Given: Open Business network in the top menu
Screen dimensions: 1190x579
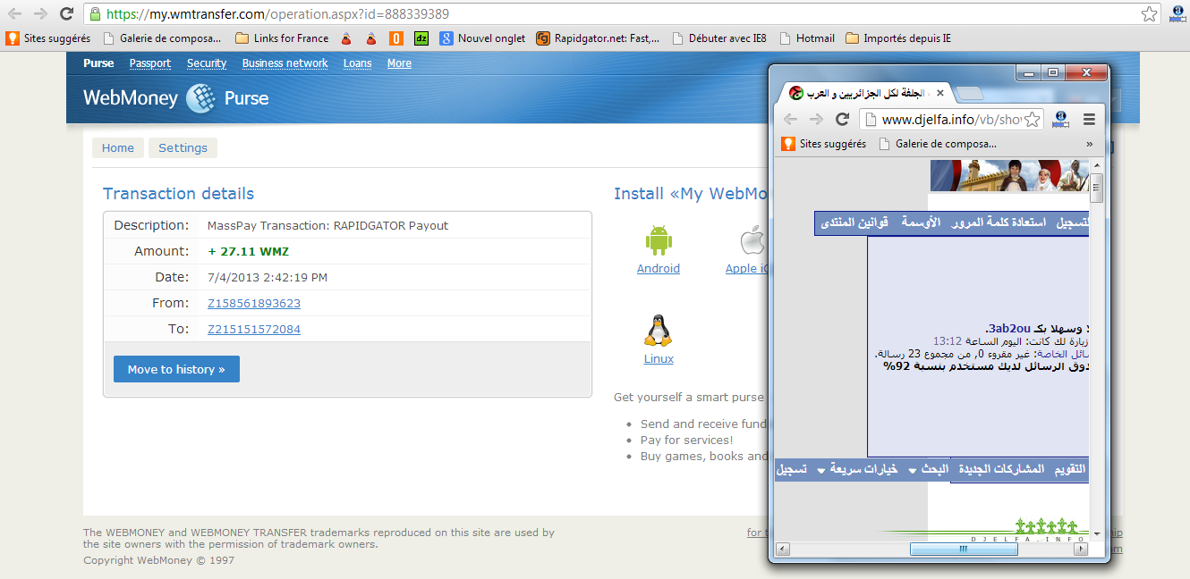Looking at the screenshot, I should click(x=285, y=63).
